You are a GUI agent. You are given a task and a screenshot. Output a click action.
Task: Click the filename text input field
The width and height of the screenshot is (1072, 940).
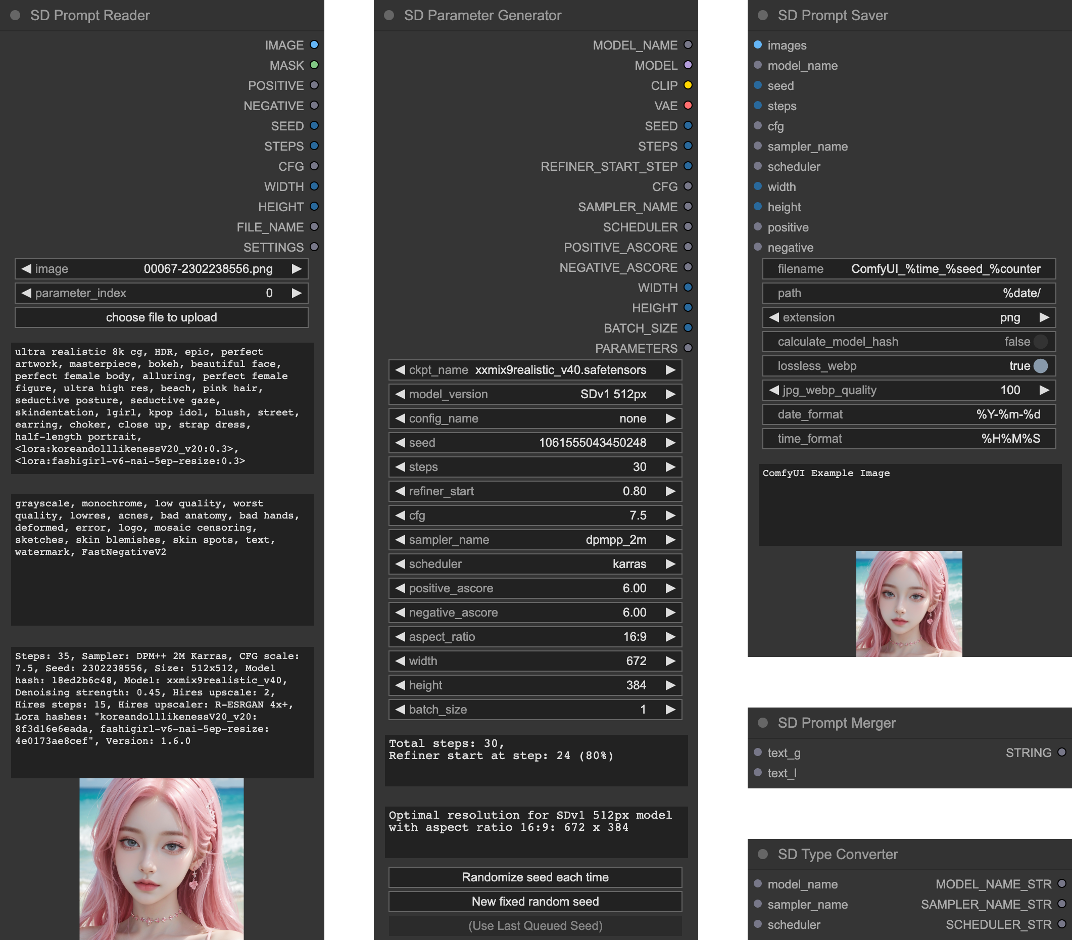[908, 268]
